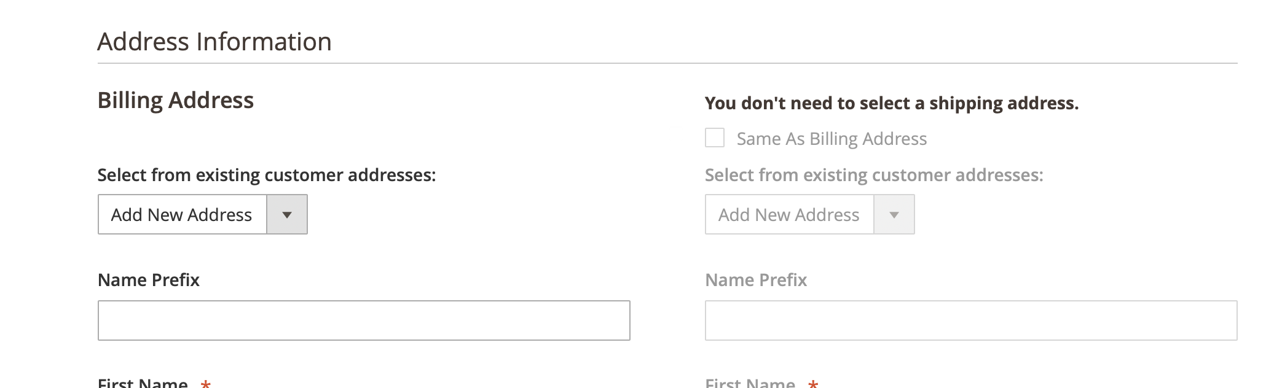1266x388 pixels.
Task: Click the shipping address dropdown arrow button
Action: tap(894, 215)
